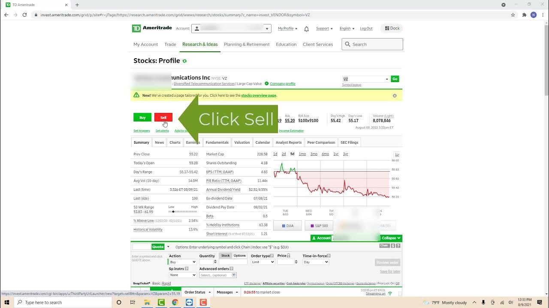Open Chrome from the taskbar
549x308 pixels.
175,302
